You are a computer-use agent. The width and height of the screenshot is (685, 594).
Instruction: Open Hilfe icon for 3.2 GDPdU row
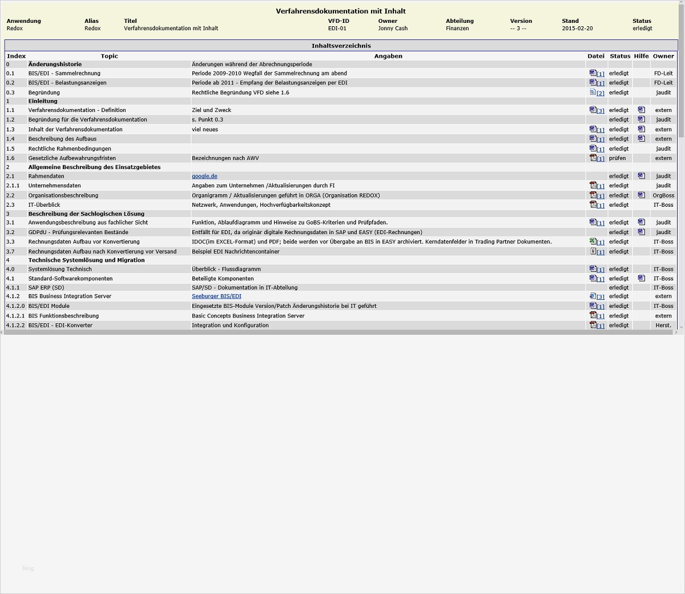tap(641, 232)
